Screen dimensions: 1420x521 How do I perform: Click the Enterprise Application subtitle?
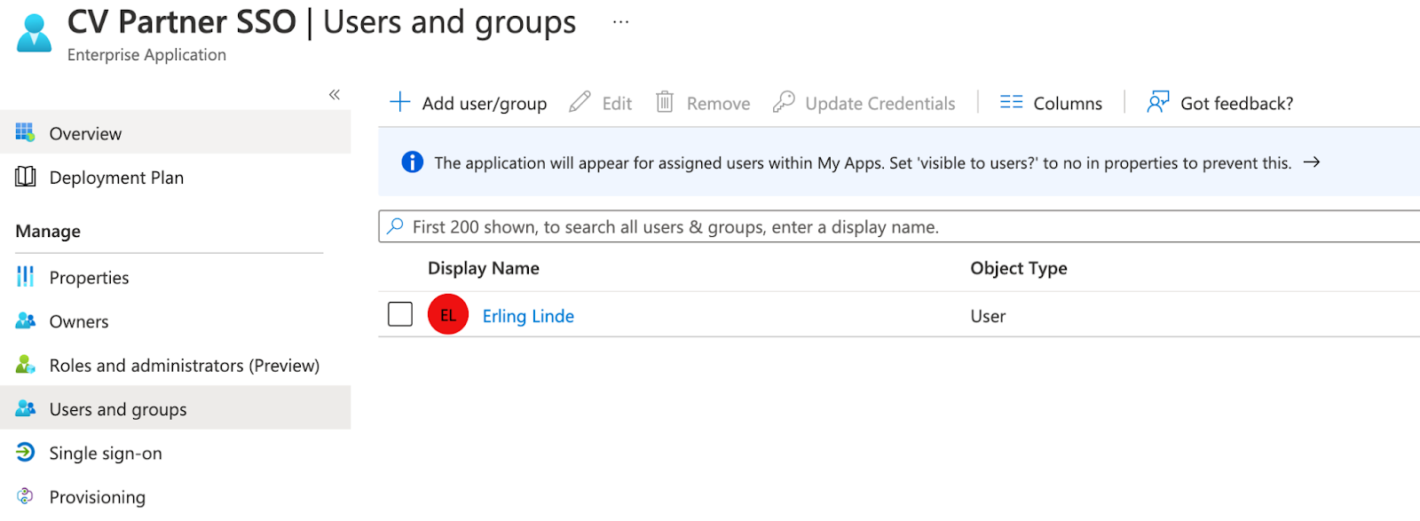pos(146,55)
